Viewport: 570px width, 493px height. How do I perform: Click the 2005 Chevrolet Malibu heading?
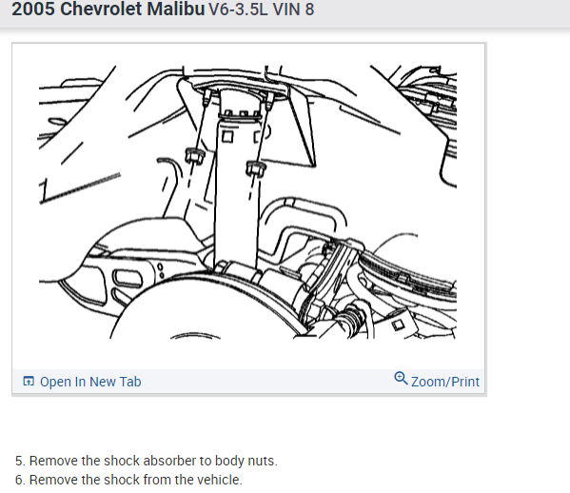[x=108, y=9]
